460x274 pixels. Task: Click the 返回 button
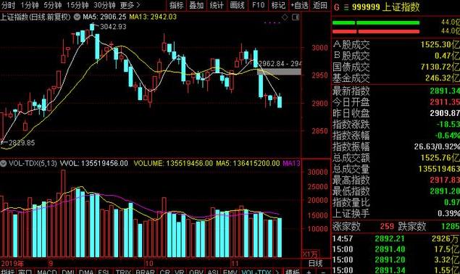coord(319,5)
